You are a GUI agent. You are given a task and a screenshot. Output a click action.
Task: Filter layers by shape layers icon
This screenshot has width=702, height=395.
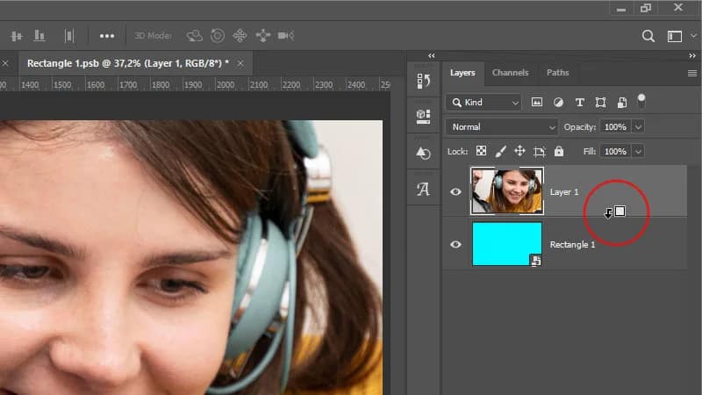(x=600, y=103)
